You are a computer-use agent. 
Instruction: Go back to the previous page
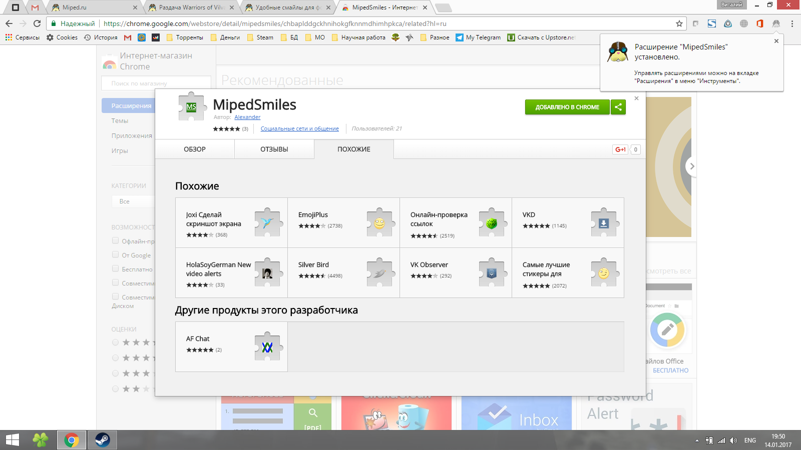click(9, 23)
